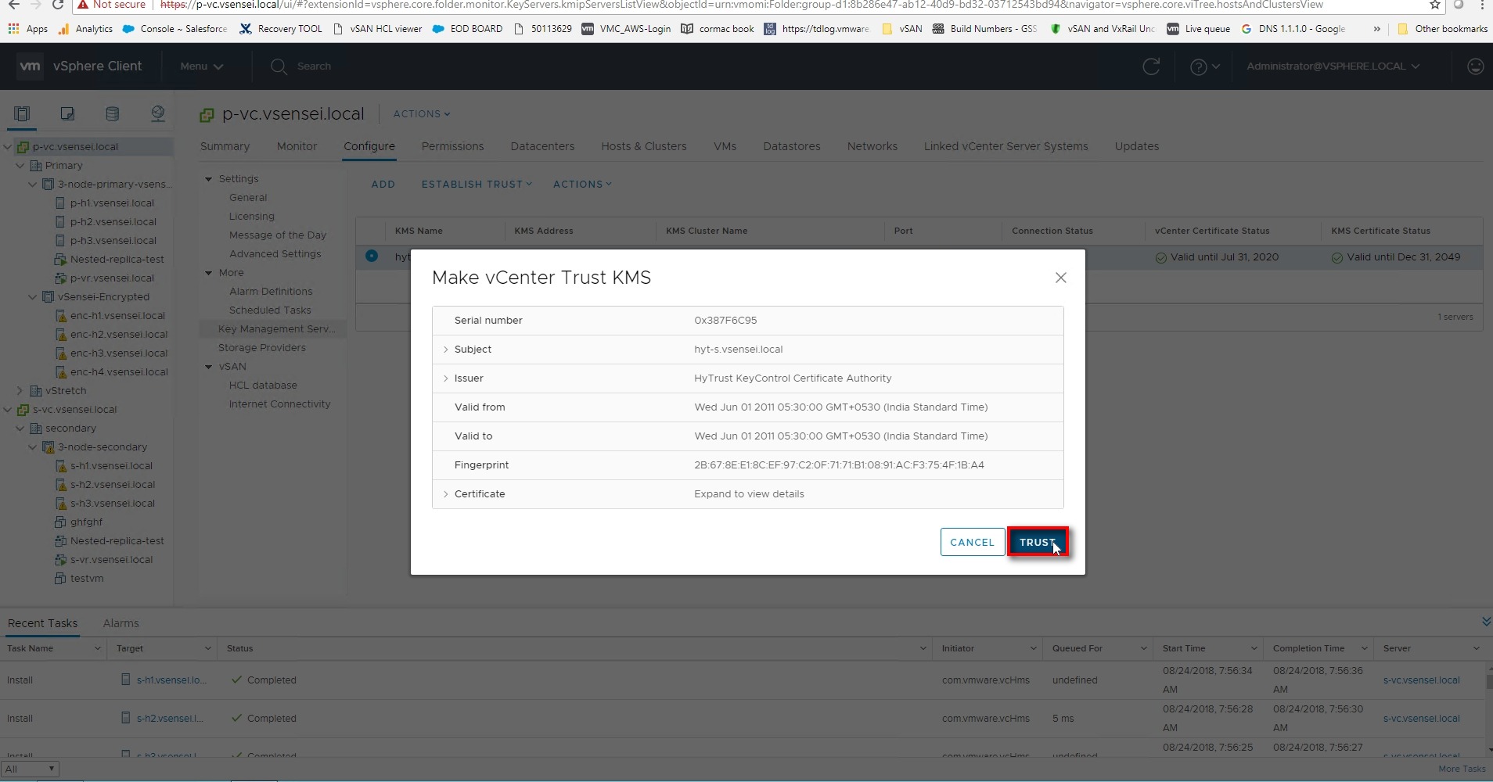Screen dimensions: 1493x782
Task: Open the vSphere Client Menu dropdown
Action: coord(201,66)
